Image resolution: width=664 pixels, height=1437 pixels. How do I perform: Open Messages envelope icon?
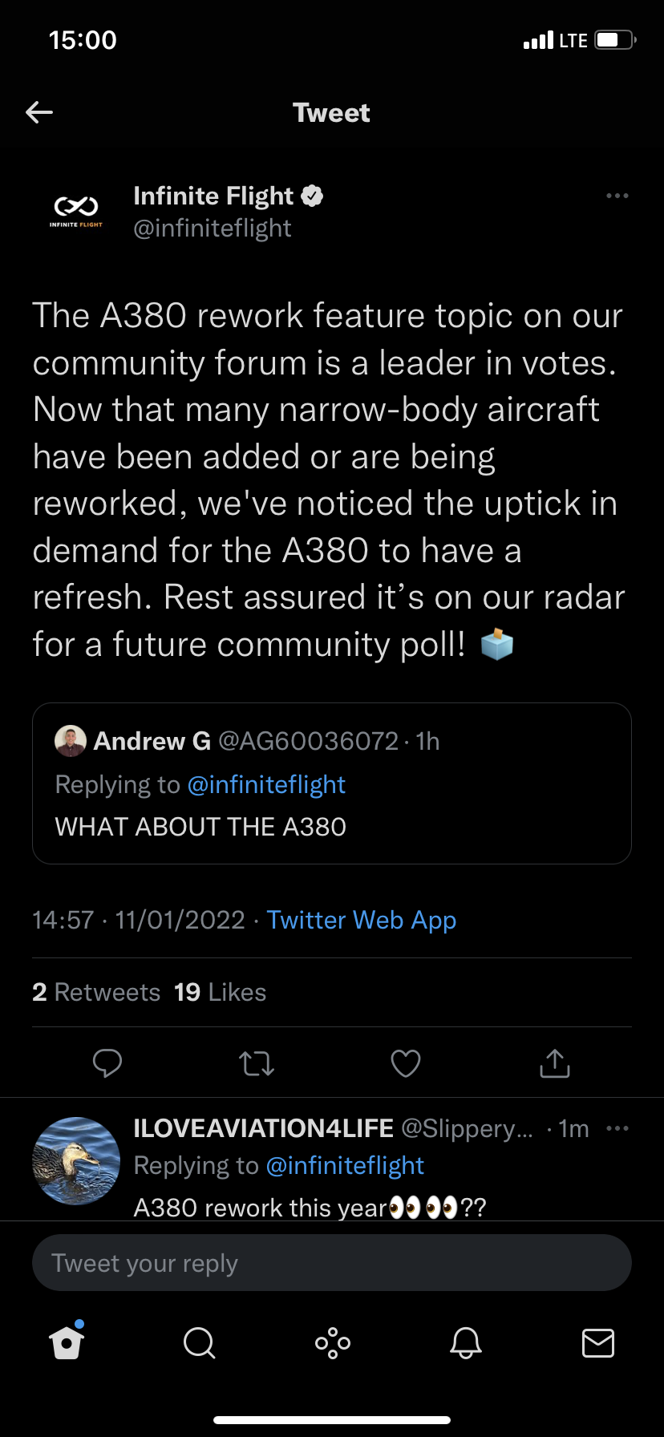pos(597,1342)
